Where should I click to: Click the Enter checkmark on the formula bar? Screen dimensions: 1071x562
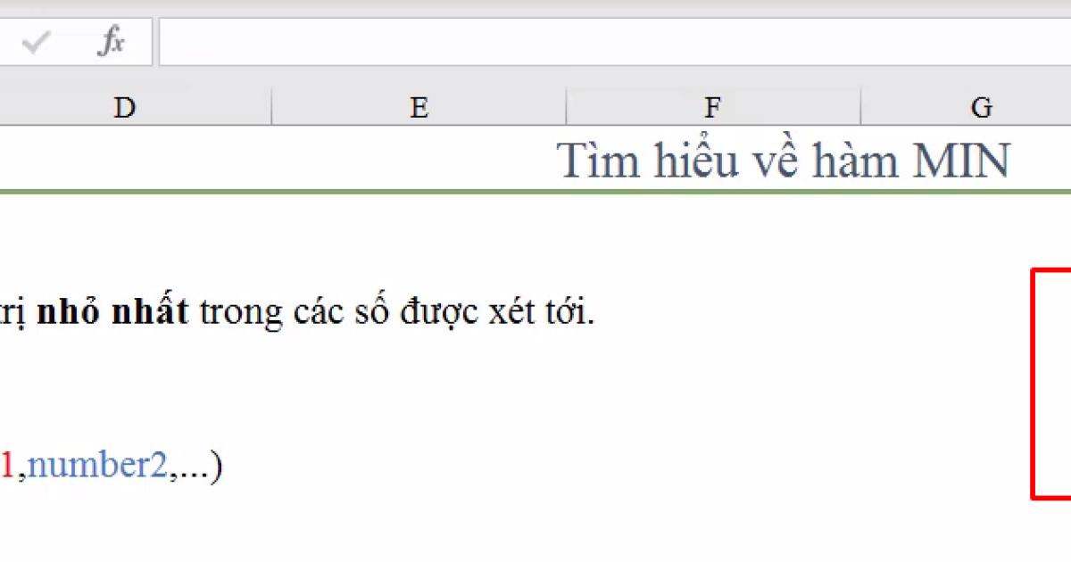coord(37,41)
